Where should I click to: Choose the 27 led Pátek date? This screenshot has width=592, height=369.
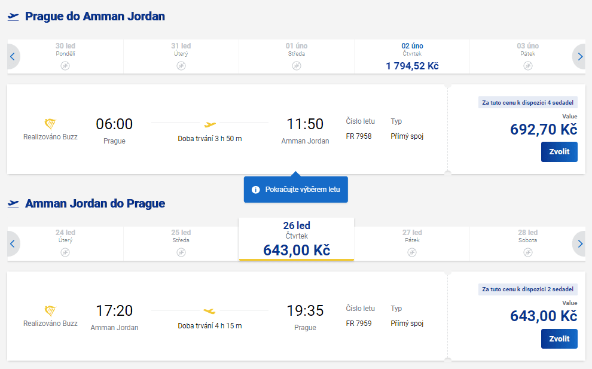[412, 243]
